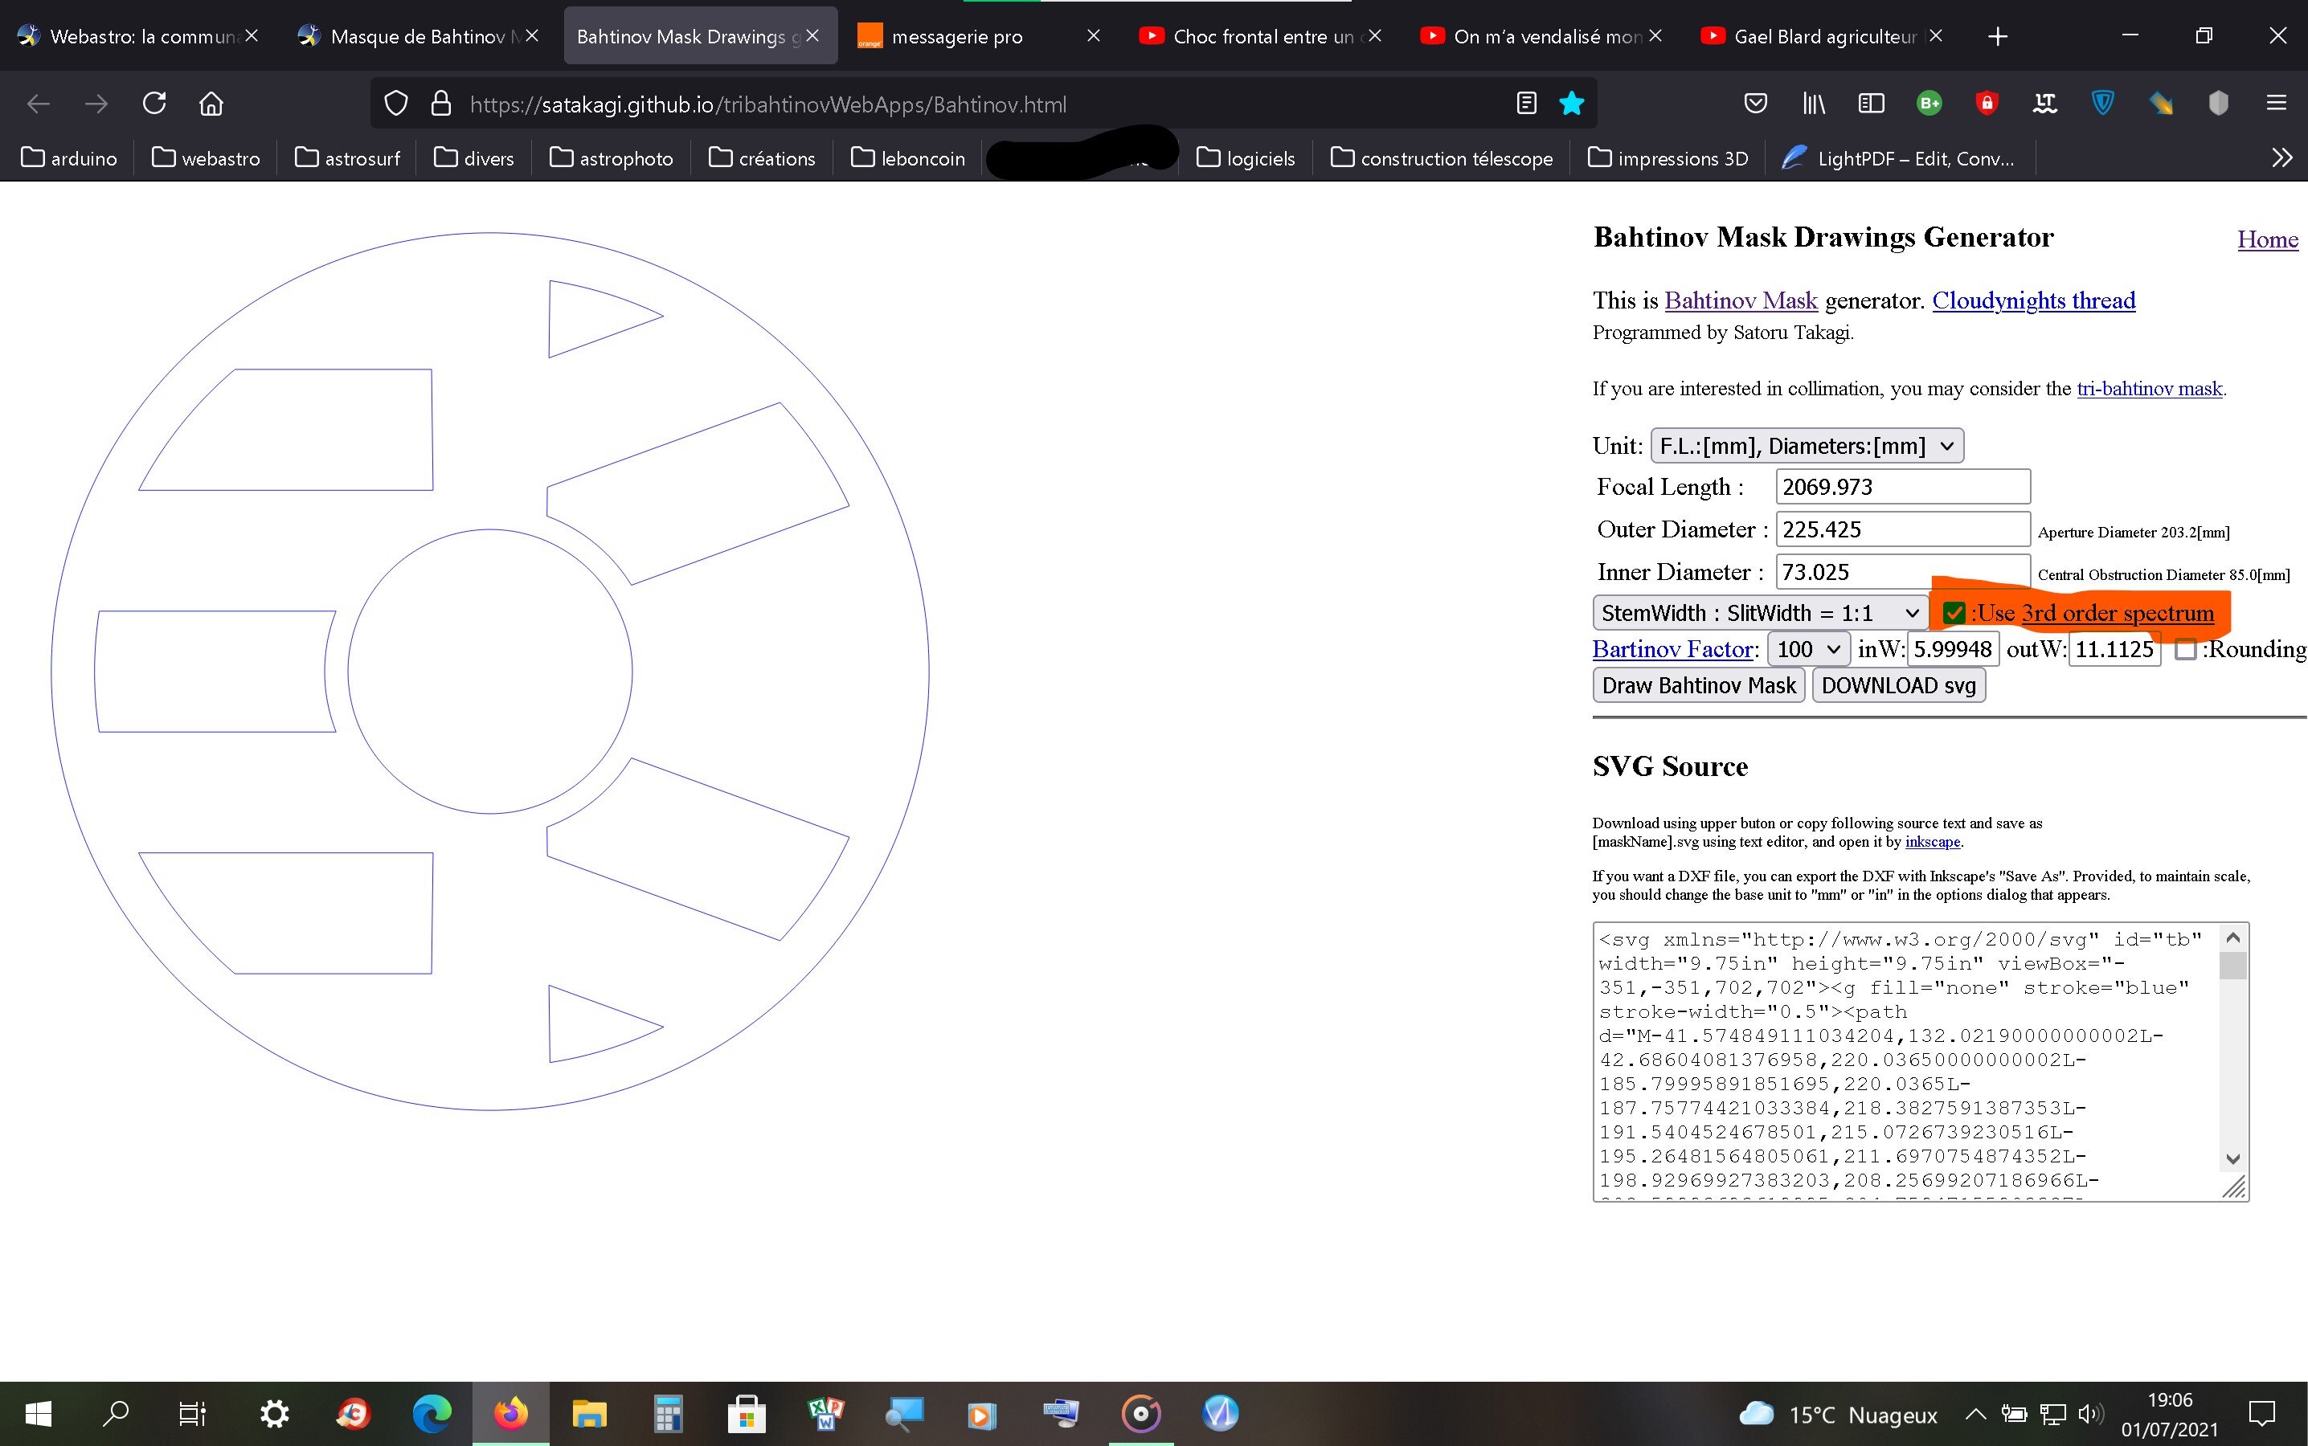Click the Firefox reload page icon

coord(154,104)
